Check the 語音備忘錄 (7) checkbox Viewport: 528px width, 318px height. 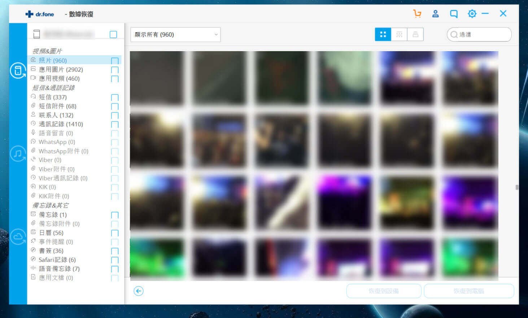[115, 269]
